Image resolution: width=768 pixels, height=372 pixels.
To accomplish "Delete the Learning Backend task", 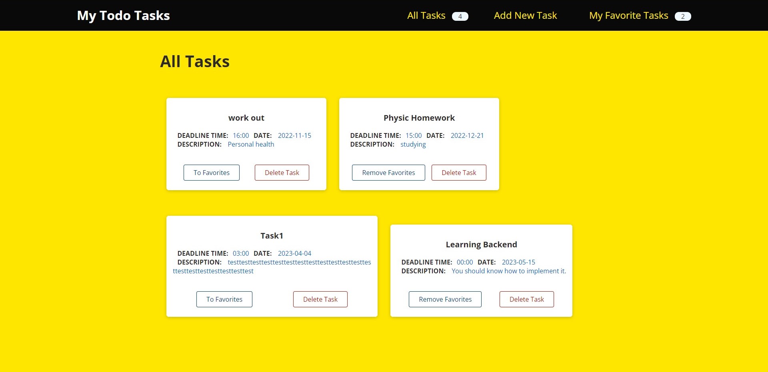I will [526, 299].
